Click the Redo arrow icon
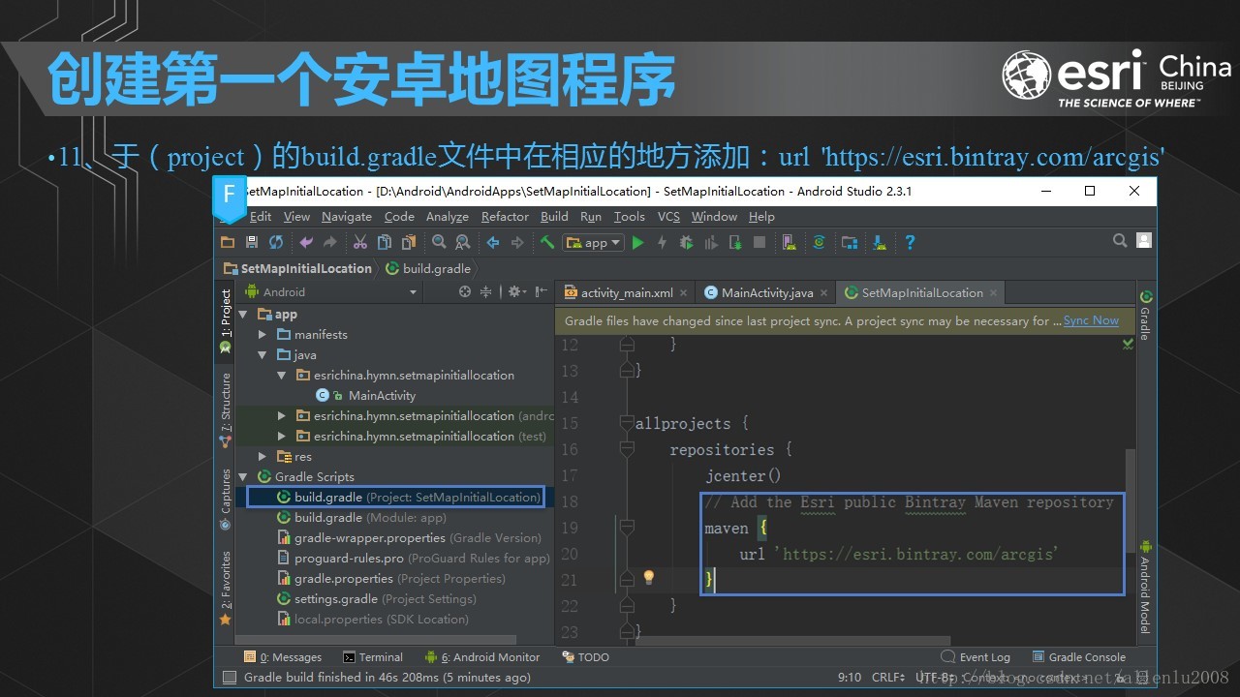Screen dimensions: 1240x697 pyautogui.click(x=330, y=242)
